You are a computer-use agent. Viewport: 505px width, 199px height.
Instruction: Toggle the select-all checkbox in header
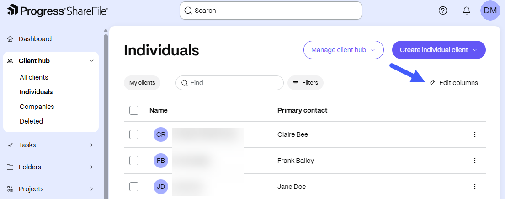click(x=133, y=110)
